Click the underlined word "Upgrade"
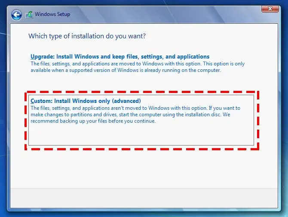 (x=42, y=56)
